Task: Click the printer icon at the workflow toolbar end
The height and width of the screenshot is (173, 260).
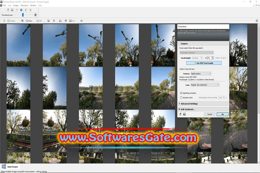Action: point(81,21)
